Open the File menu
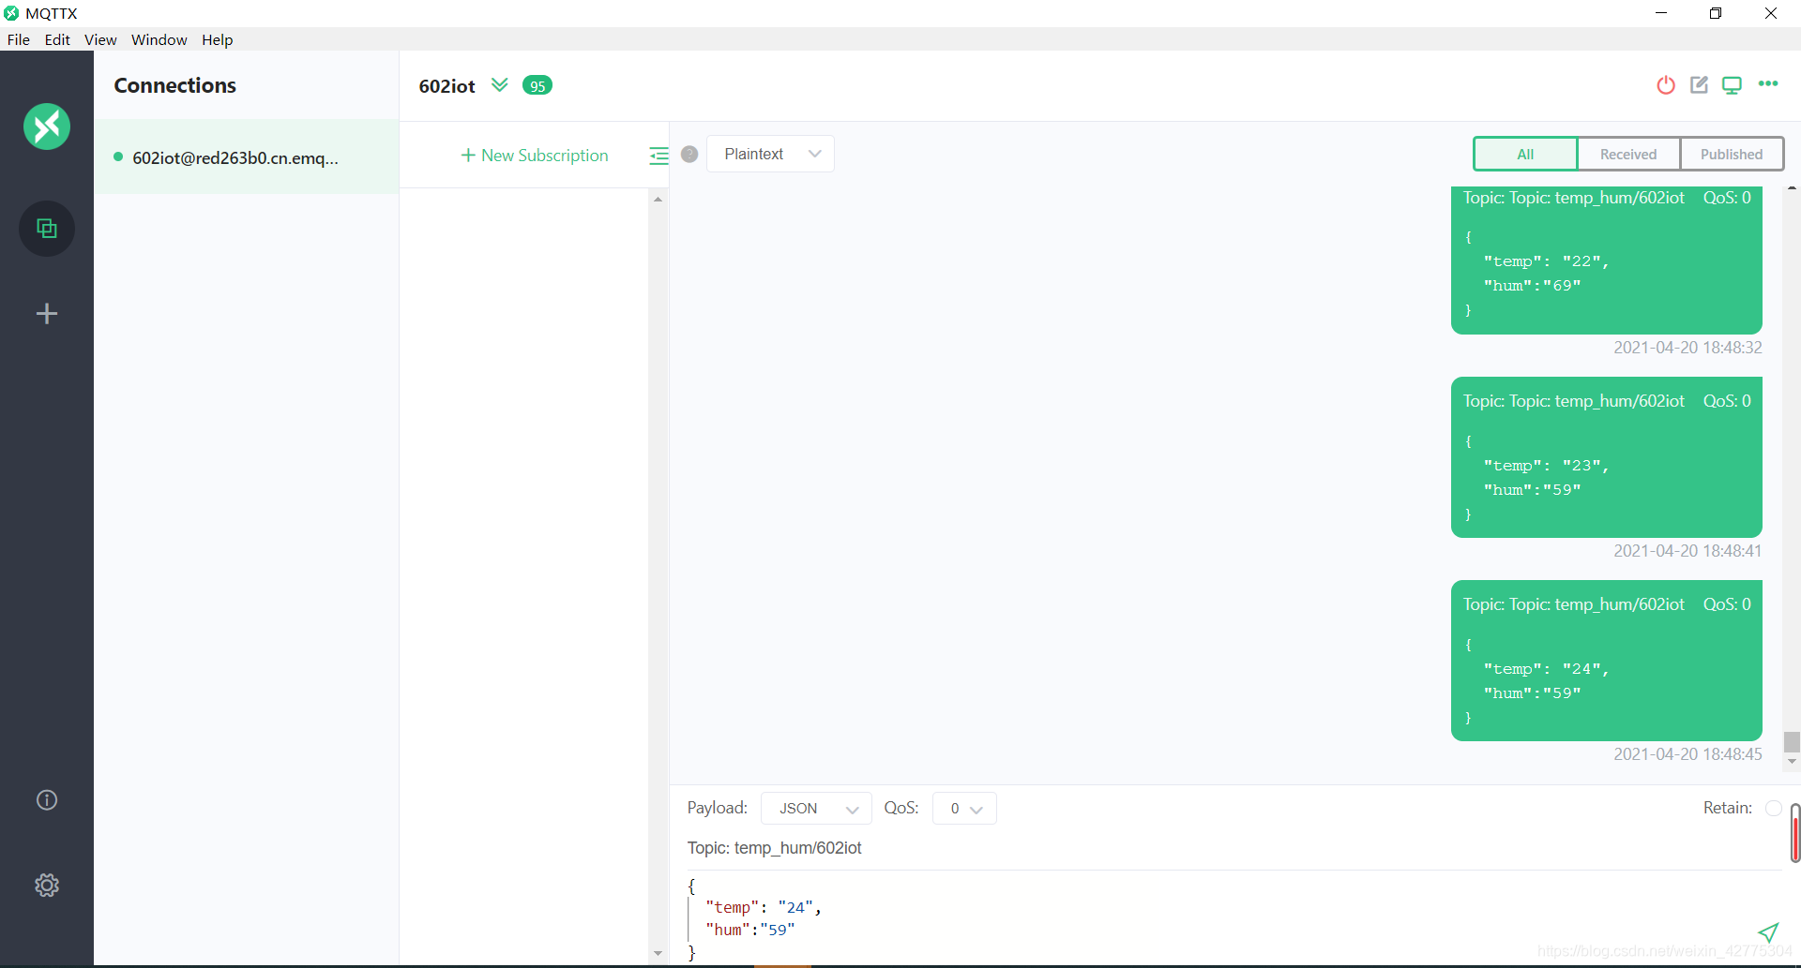 click(19, 39)
